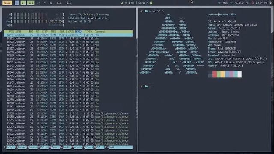Select process row 13575 brave
This screenshot has width=274, height=154.
coord(68,144)
